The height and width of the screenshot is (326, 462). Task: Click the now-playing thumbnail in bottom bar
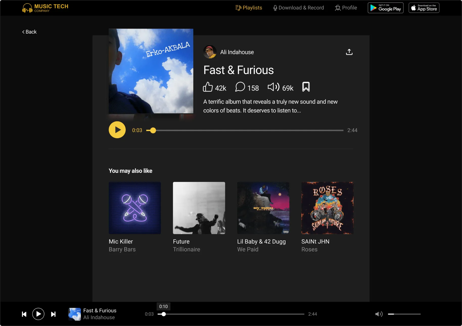(75, 314)
